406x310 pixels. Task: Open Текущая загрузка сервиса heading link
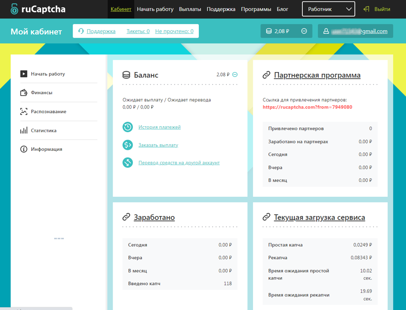(319, 217)
